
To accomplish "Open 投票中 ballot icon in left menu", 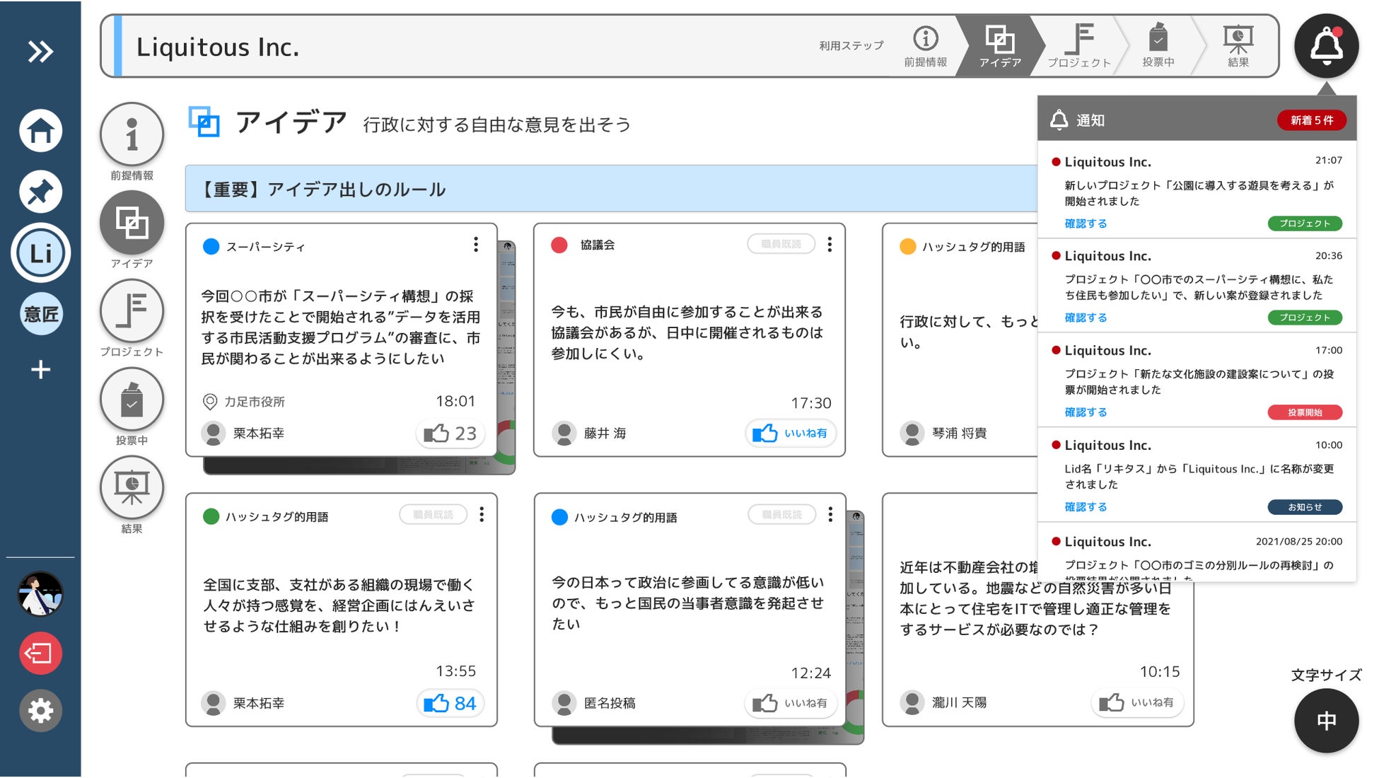I will pos(132,401).
